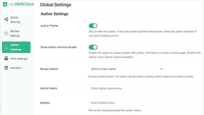Click the Review Ratings star icon

(6, 33)
